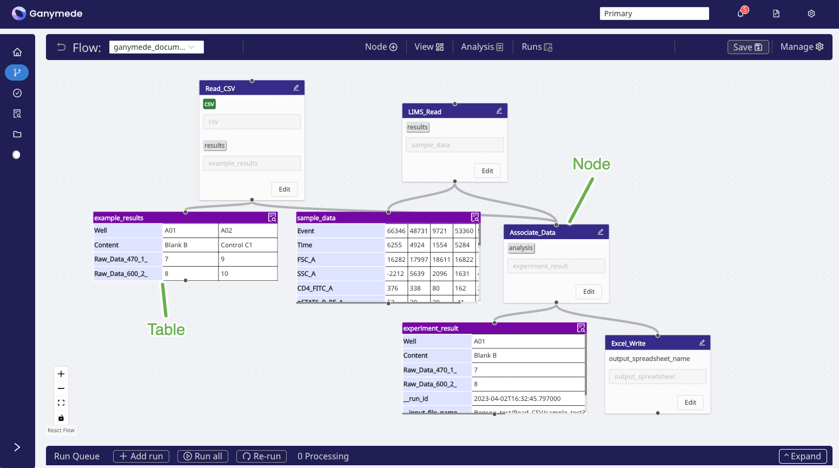The width and height of the screenshot is (839, 468).
Task: Click Run all in the Run Queue
Action: tap(203, 456)
